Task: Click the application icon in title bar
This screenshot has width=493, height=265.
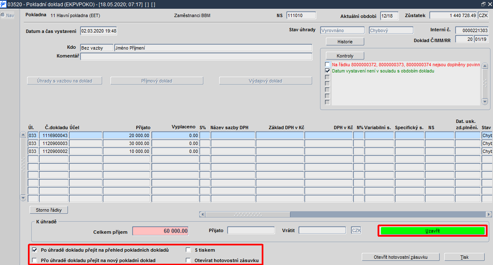Action: pyautogui.click(x=3, y=4)
